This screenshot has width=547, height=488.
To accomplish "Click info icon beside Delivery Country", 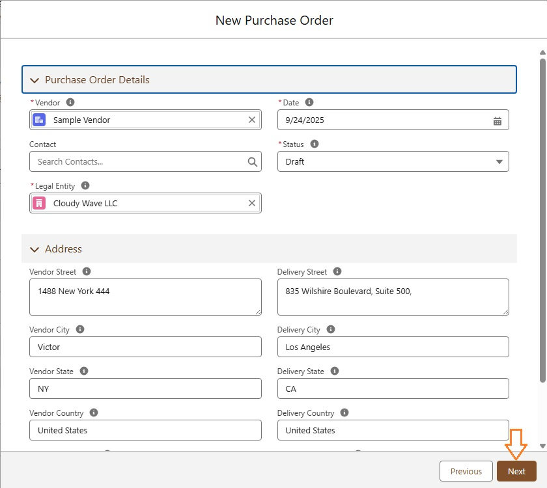I will (344, 413).
